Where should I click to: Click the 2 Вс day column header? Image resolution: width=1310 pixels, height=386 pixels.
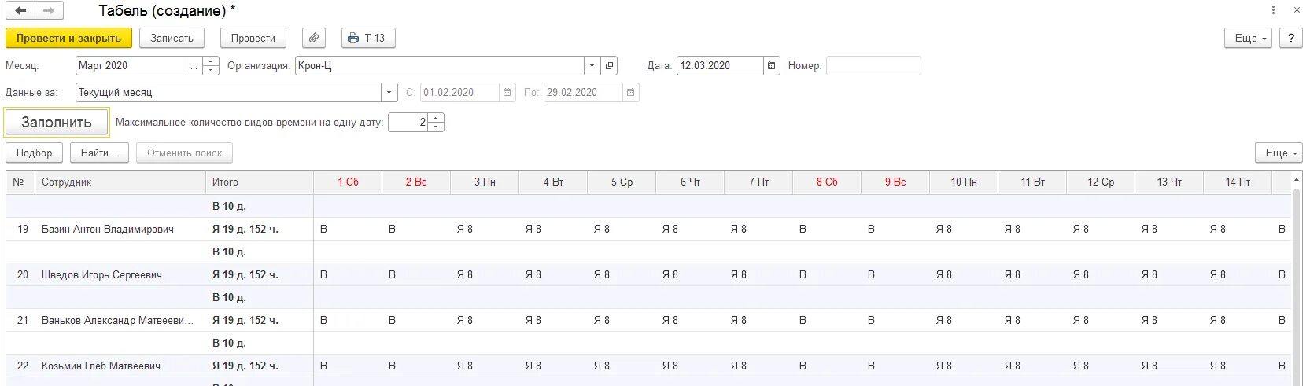pyautogui.click(x=416, y=182)
